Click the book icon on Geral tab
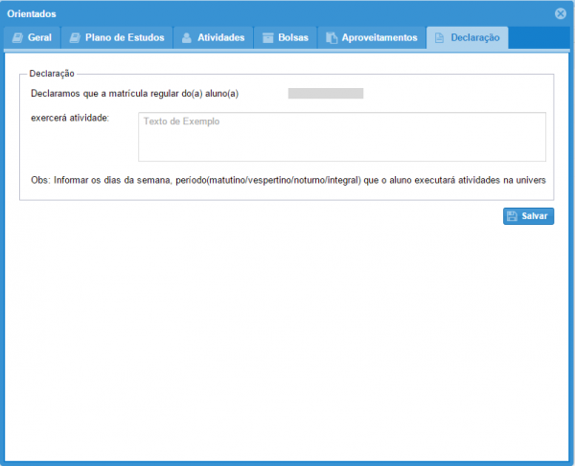 point(17,38)
